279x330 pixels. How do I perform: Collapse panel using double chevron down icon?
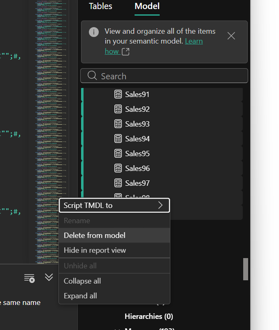tap(49, 277)
